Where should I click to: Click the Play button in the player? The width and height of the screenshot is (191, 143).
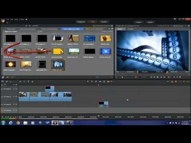(x=158, y=77)
